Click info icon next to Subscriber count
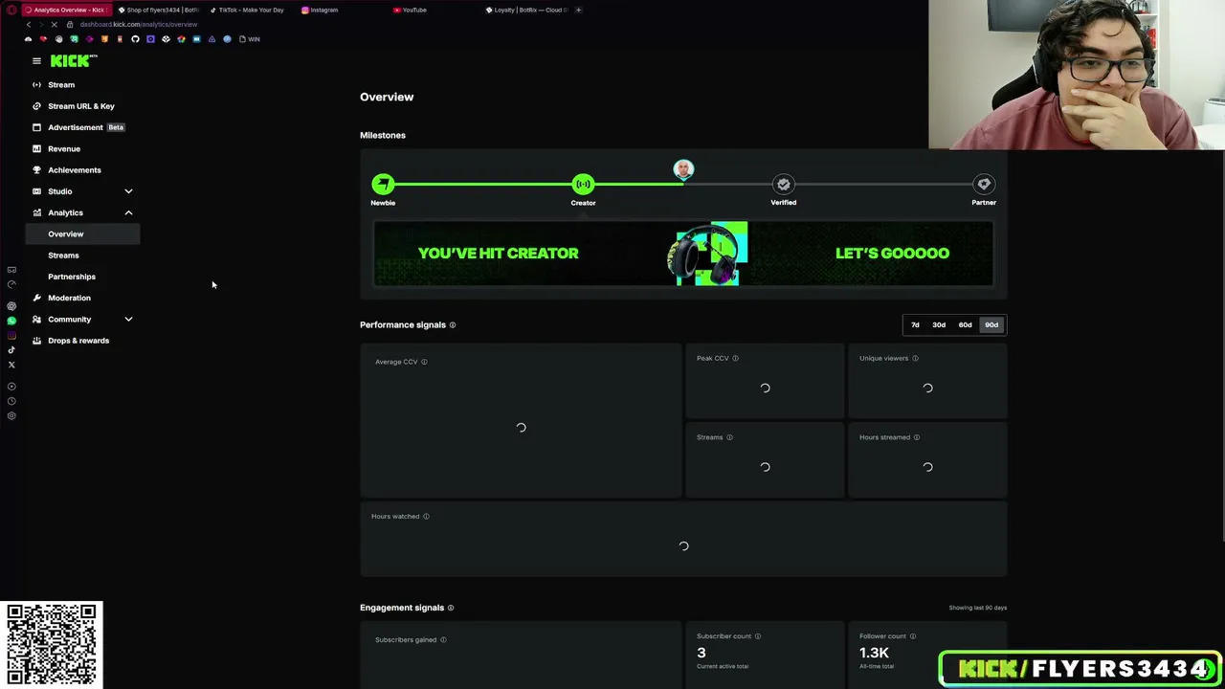The image size is (1225, 689). [x=758, y=636]
